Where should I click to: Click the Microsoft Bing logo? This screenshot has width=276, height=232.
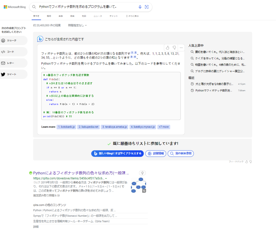[x=15, y=7]
